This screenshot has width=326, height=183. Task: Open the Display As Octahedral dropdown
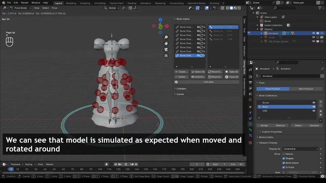(300, 149)
